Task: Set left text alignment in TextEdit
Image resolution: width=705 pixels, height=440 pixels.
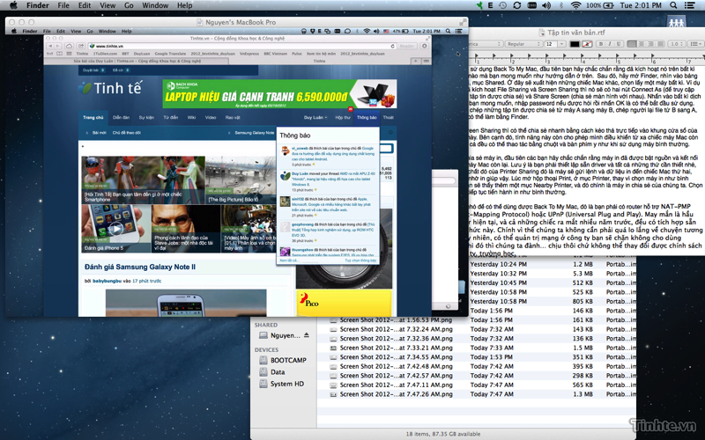Action: (632, 43)
